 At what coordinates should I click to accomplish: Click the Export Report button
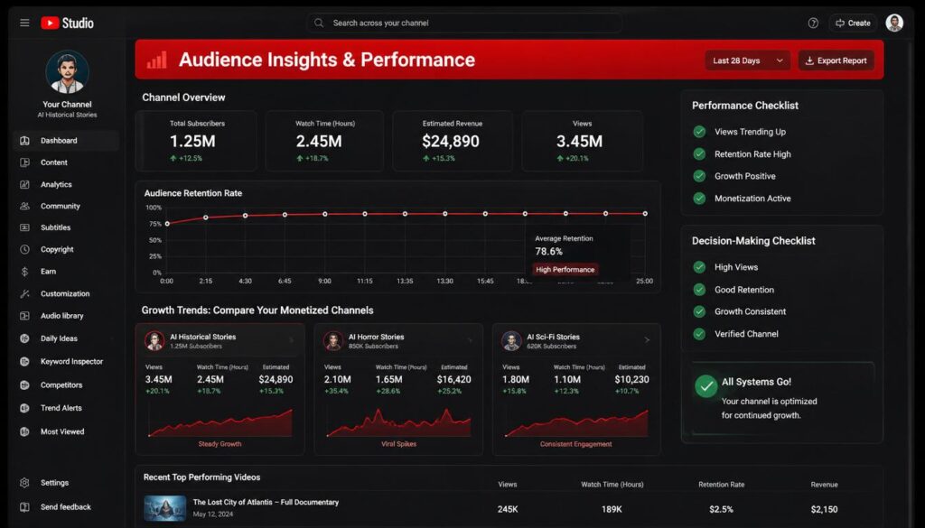[836, 60]
